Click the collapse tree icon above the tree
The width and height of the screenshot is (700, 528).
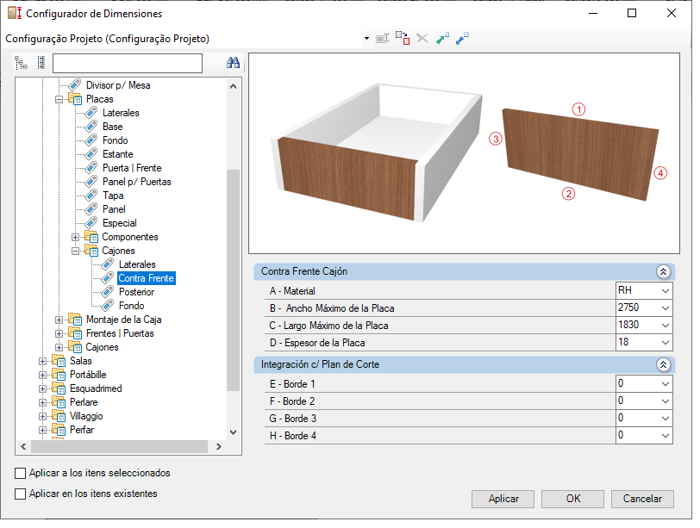41,63
